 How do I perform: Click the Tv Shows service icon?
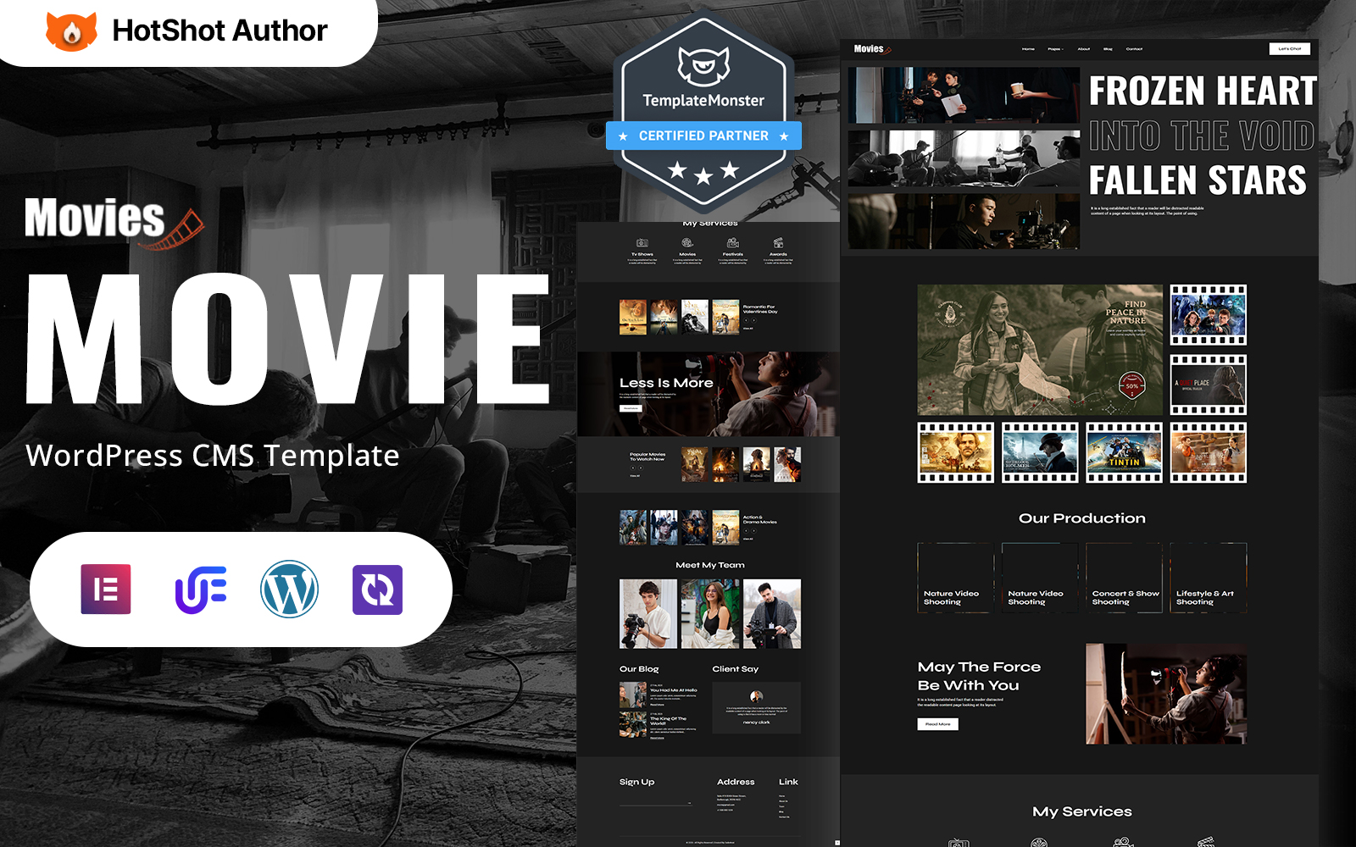click(x=642, y=244)
